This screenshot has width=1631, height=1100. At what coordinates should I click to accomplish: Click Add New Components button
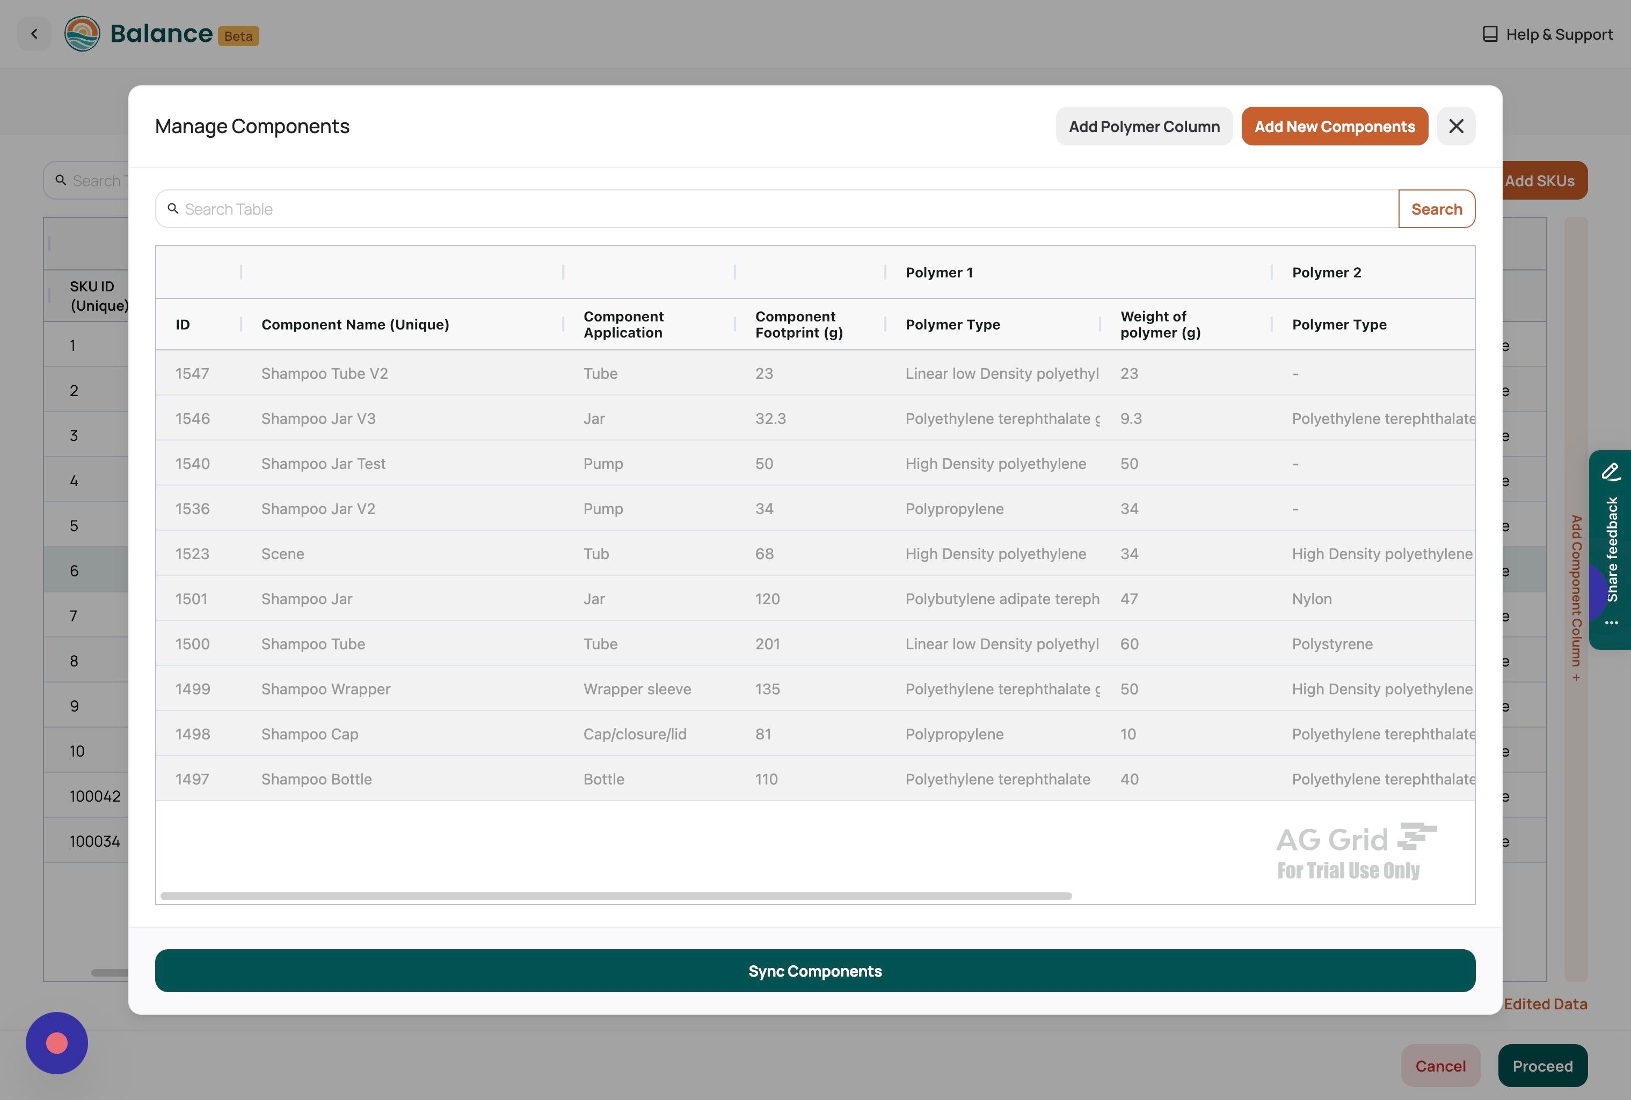coord(1334,126)
